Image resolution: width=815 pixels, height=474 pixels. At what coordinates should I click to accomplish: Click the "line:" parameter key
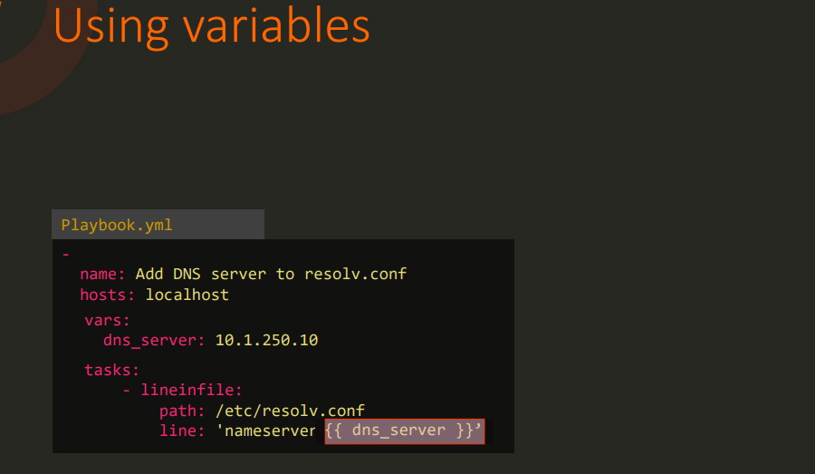183,430
